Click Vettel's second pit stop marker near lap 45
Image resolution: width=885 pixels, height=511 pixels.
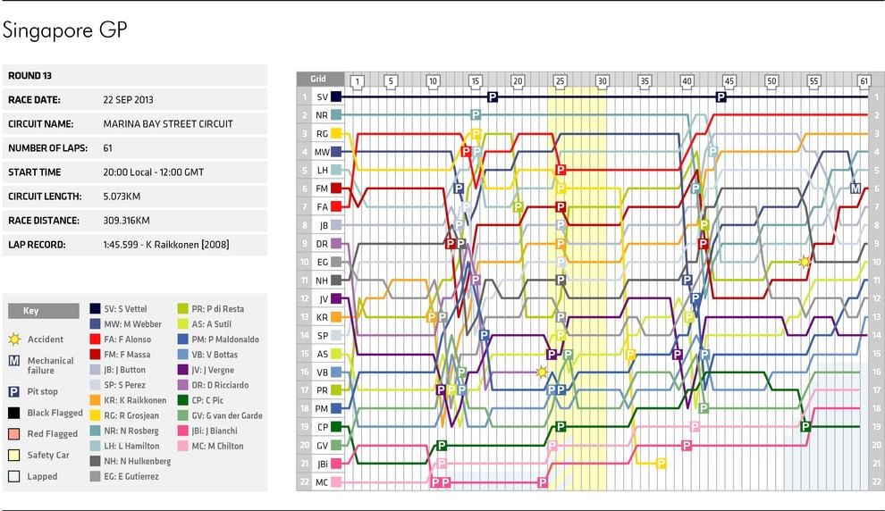(x=721, y=96)
